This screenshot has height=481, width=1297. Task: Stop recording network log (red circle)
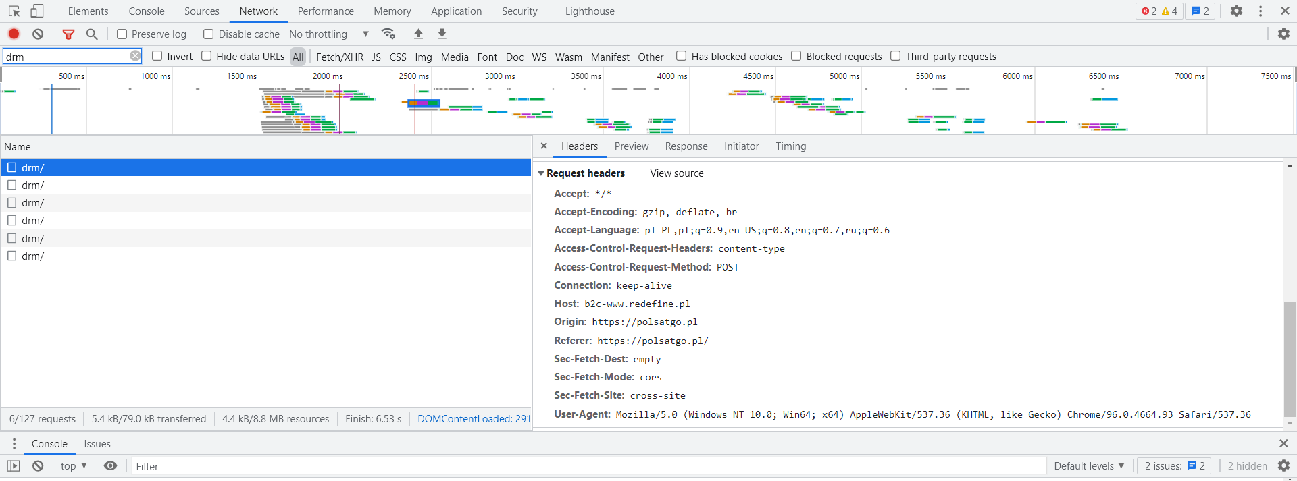click(x=14, y=34)
